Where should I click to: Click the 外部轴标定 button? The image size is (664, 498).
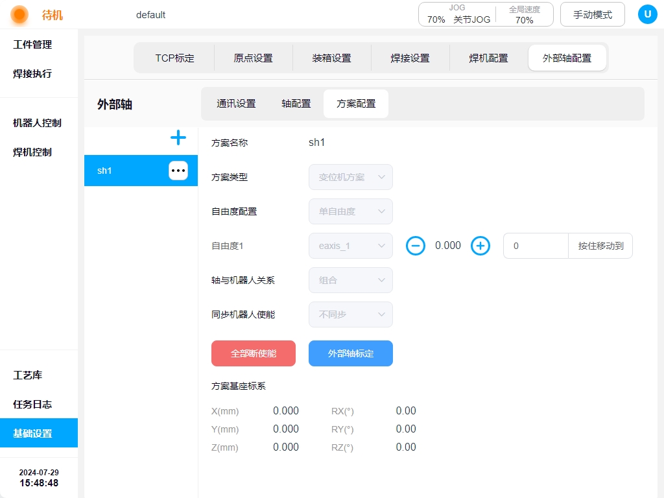coord(350,353)
